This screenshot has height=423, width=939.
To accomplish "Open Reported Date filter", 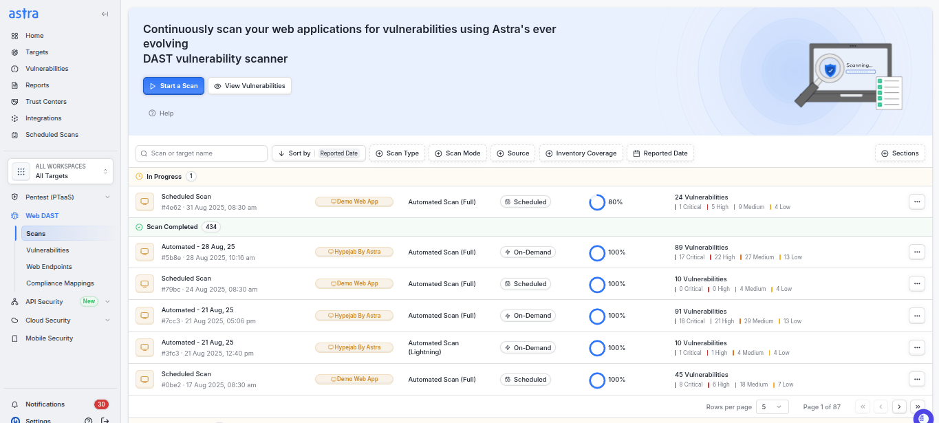I will point(660,153).
